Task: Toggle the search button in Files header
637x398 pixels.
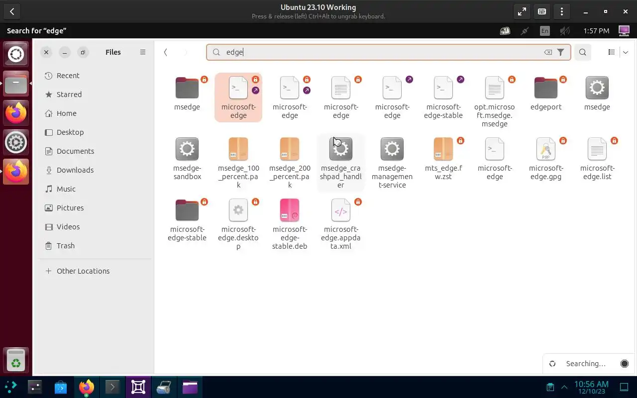Action: (x=583, y=52)
